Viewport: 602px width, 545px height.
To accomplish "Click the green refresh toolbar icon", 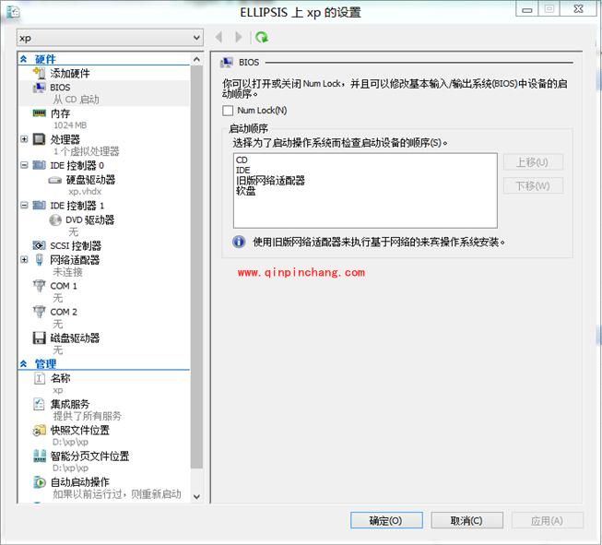I will (x=262, y=37).
